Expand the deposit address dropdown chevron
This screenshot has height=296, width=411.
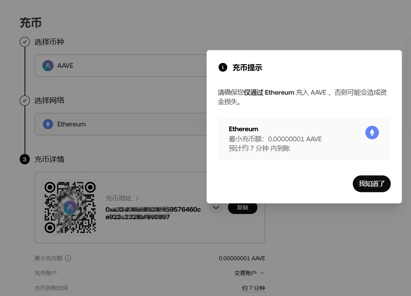(x=216, y=208)
